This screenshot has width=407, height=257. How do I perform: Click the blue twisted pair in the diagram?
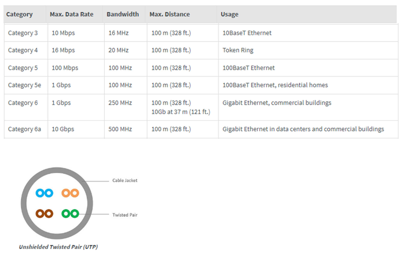click(x=45, y=193)
